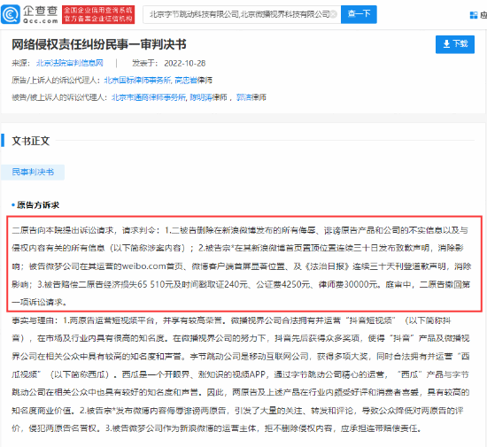Click the 网络侵权责任纠纷民事一审判决书 title

point(99,44)
